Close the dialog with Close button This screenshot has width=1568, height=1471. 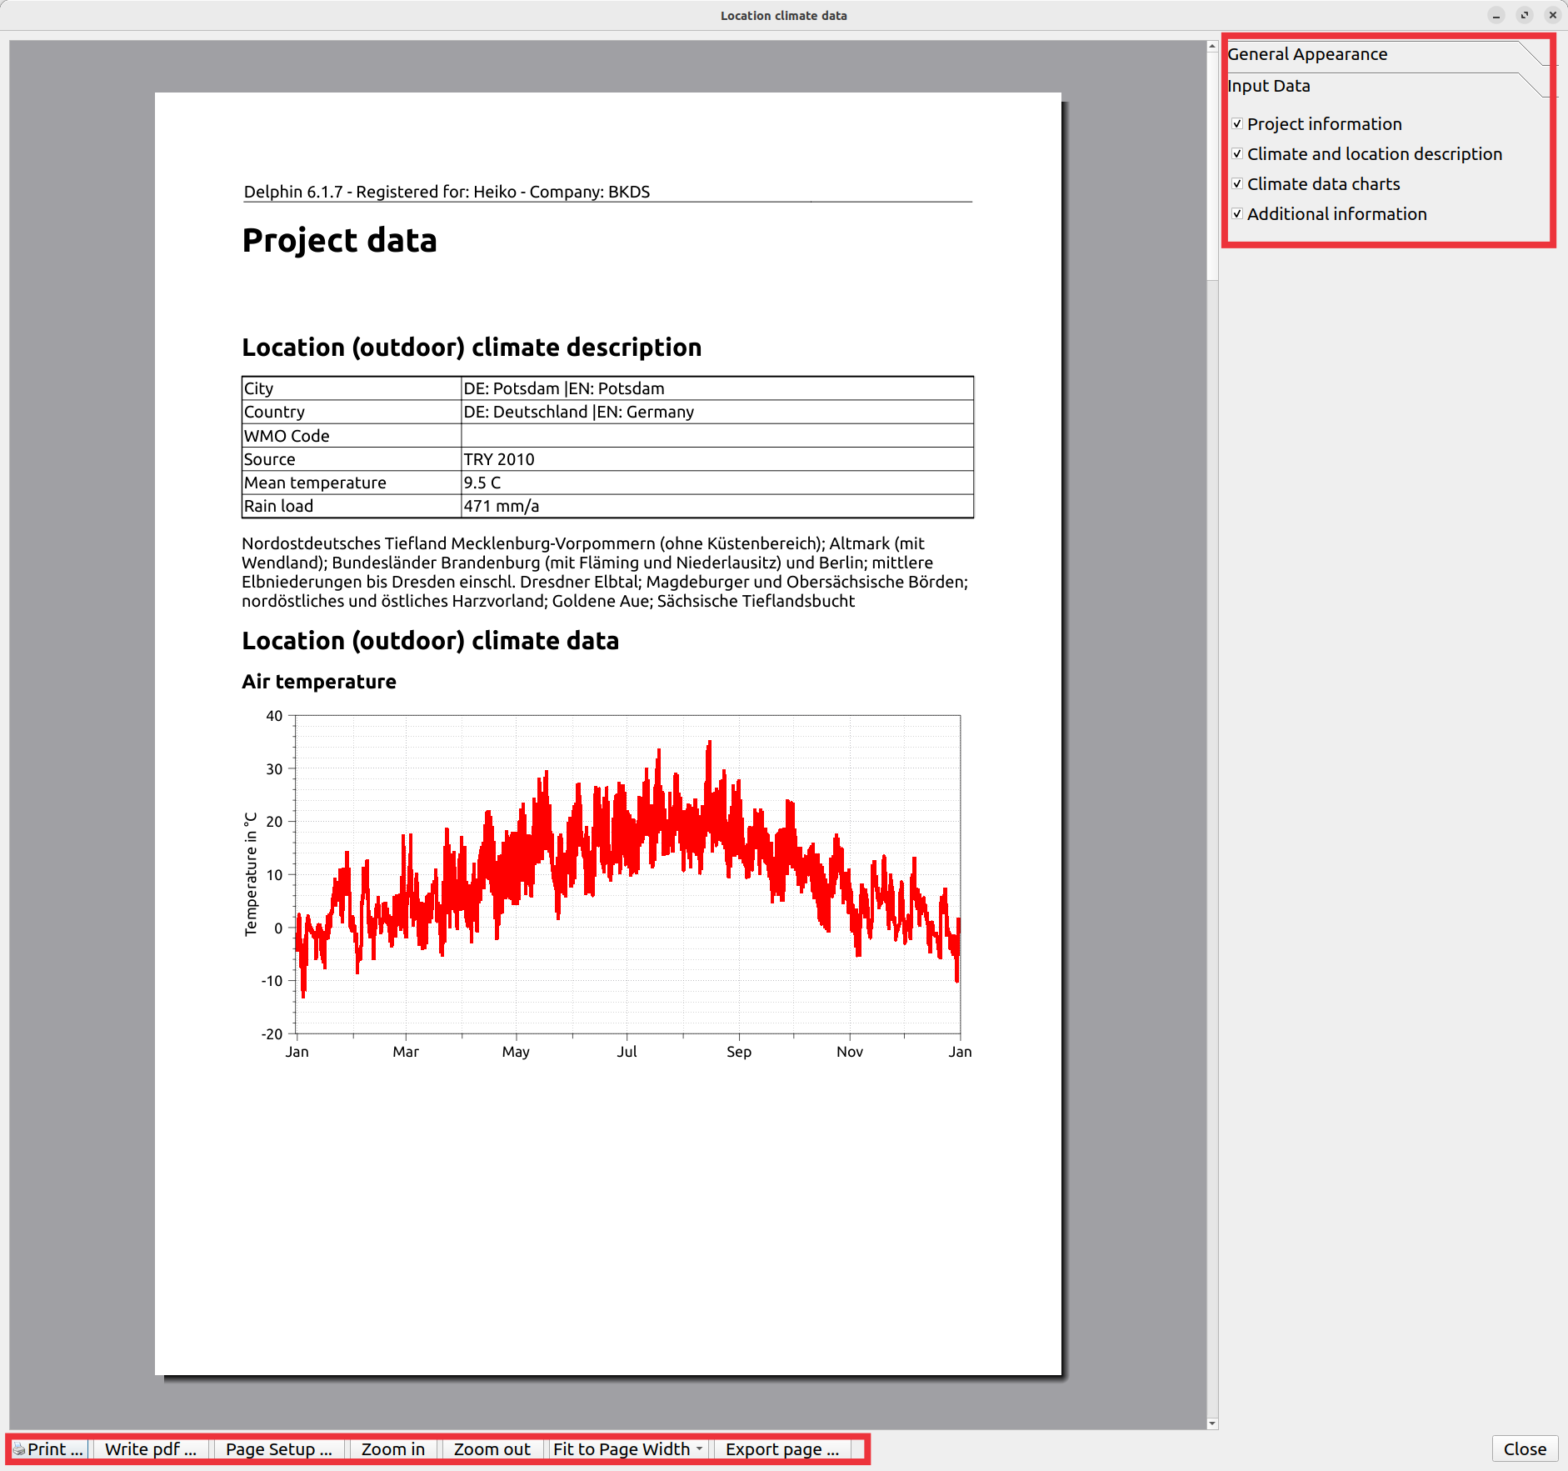click(x=1525, y=1448)
